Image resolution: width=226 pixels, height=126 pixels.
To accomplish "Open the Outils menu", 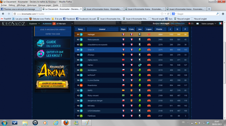I will [x=56, y=5].
